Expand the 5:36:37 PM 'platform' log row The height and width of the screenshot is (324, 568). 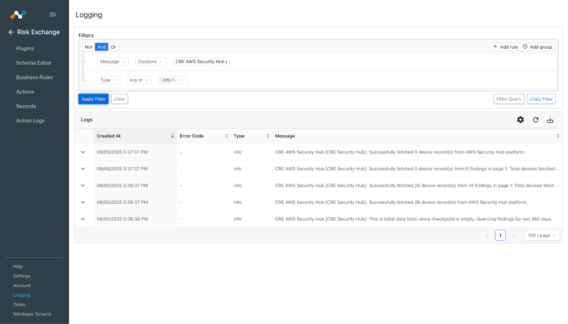click(x=83, y=202)
